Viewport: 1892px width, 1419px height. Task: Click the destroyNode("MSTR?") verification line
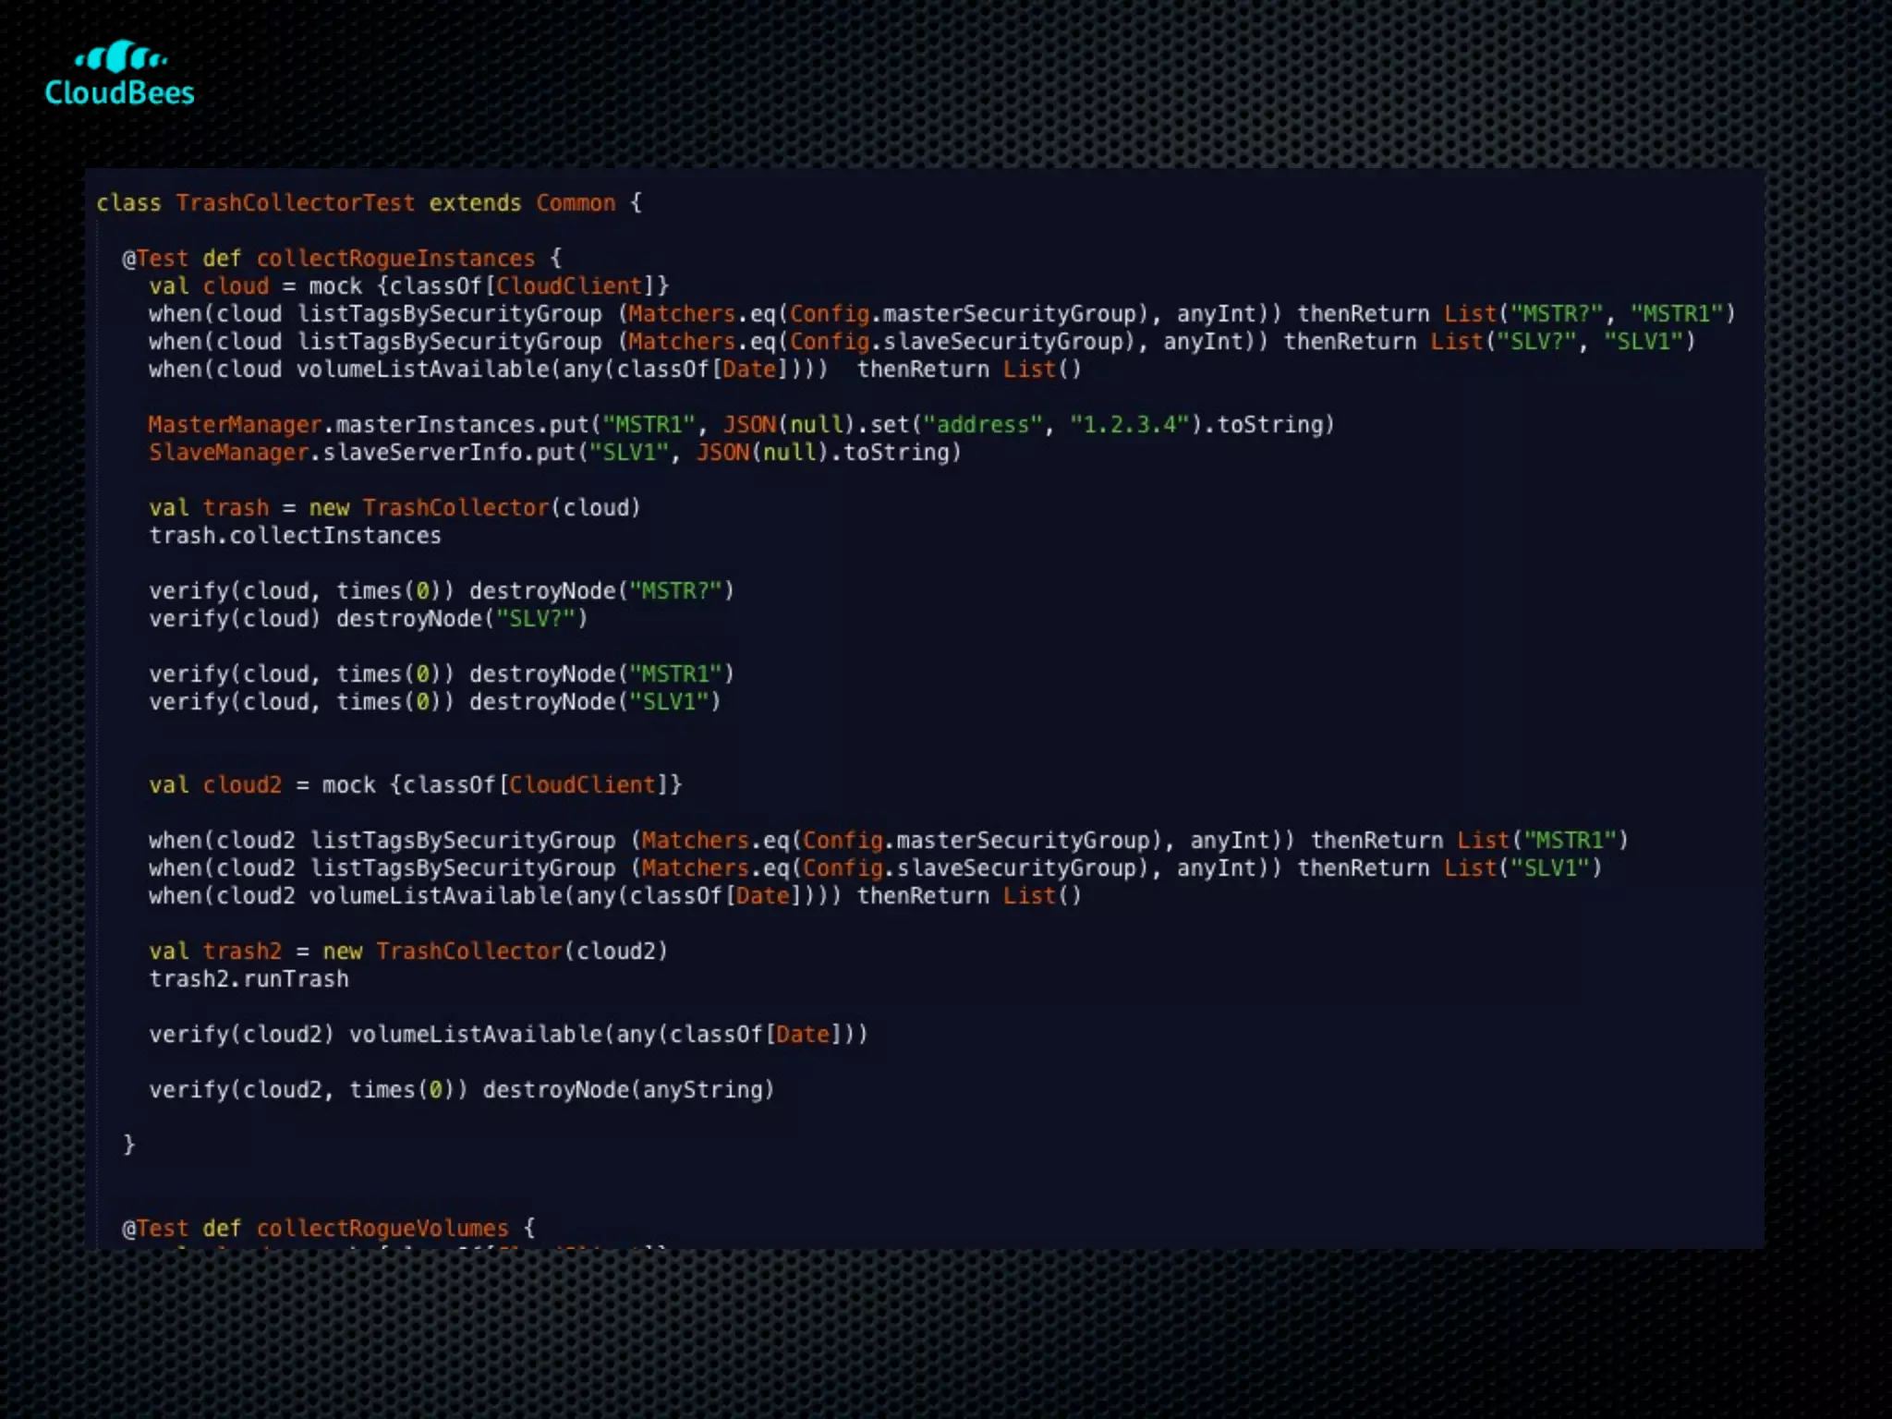[x=441, y=591]
